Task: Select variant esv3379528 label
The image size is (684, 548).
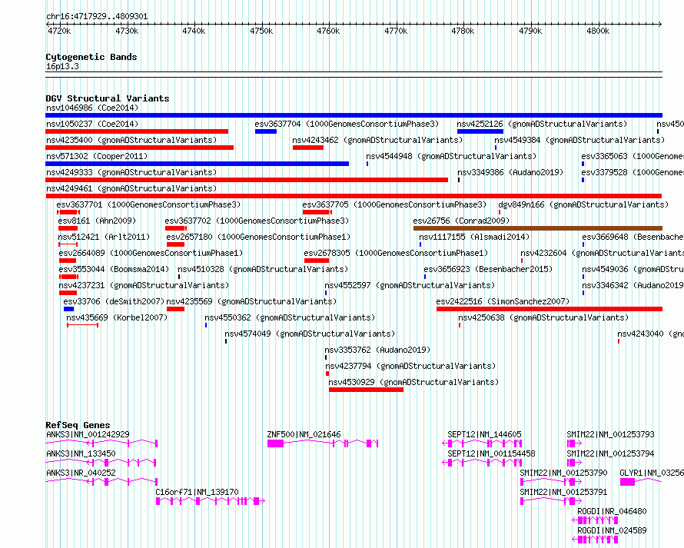Action: pos(632,172)
